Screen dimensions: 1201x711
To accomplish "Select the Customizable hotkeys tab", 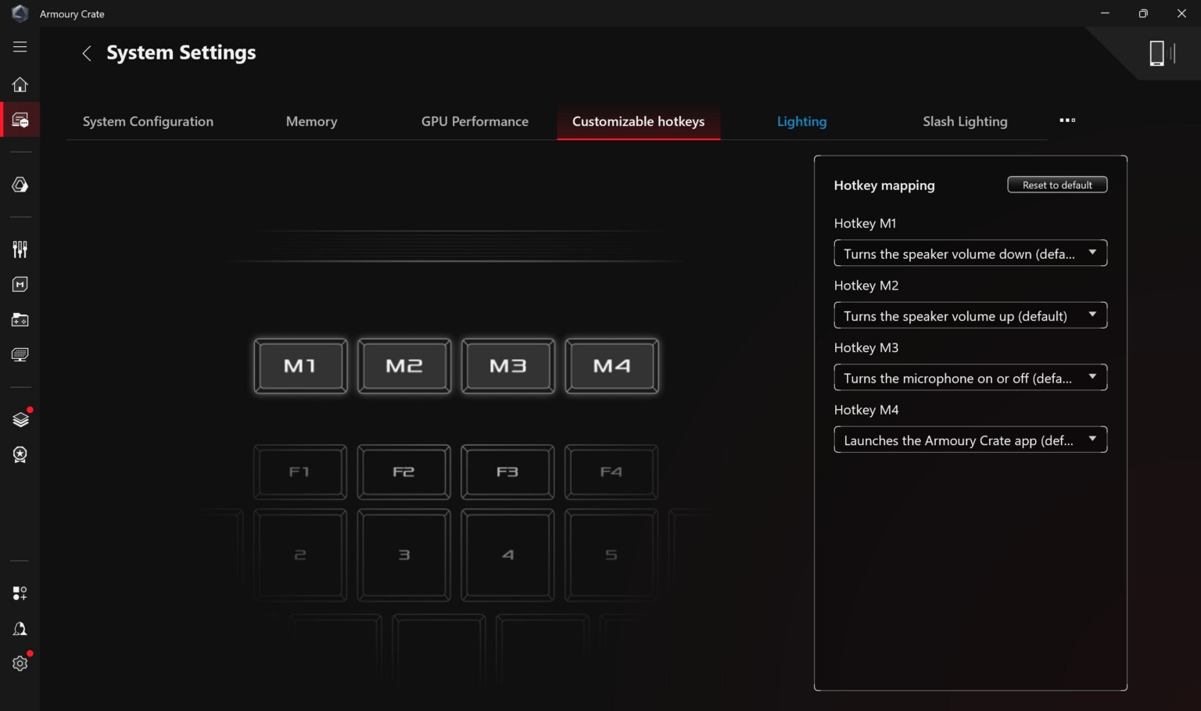I will pos(639,121).
